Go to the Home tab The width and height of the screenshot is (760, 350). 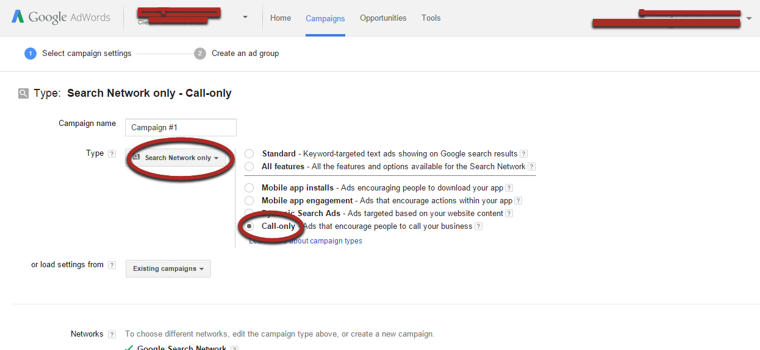point(281,18)
